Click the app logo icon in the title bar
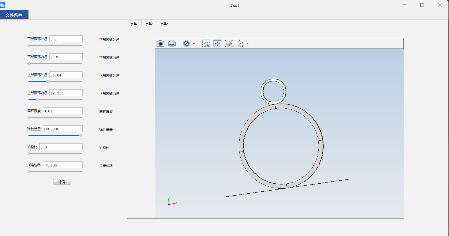The height and width of the screenshot is (236, 449). (x=3, y=5)
